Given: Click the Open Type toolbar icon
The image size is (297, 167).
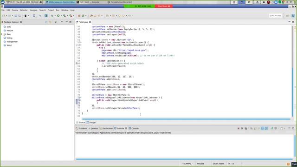Looking at the screenshot, I should pyautogui.click(x=91, y=16).
